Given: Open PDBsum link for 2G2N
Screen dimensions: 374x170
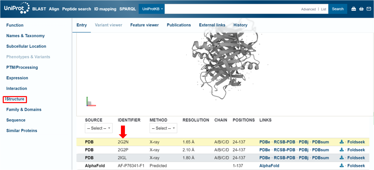Looking at the screenshot, I should (x=320, y=142).
